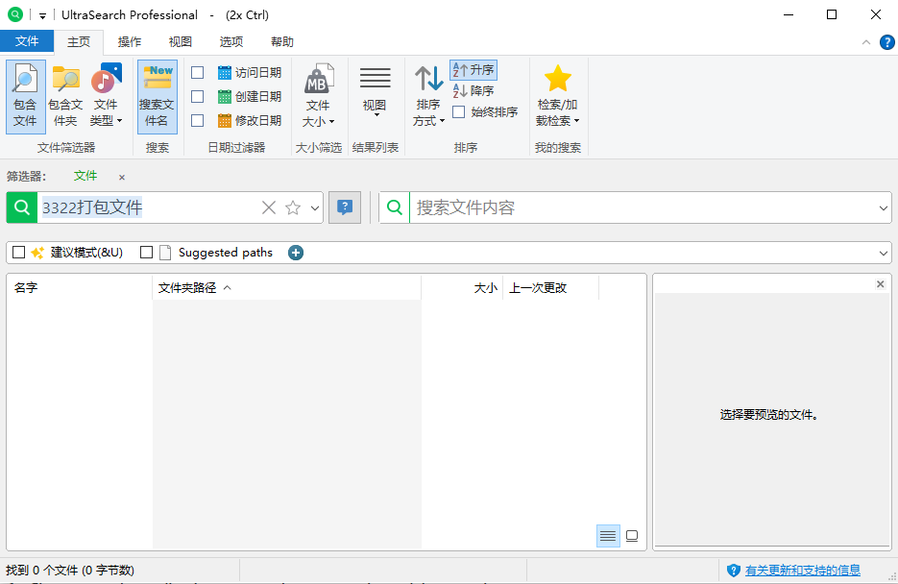Open the quick access toolbar dropdown

point(42,16)
